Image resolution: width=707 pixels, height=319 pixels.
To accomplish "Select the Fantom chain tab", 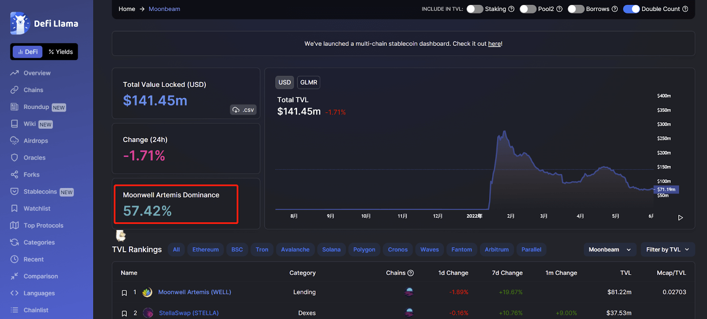I will pyautogui.click(x=462, y=250).
